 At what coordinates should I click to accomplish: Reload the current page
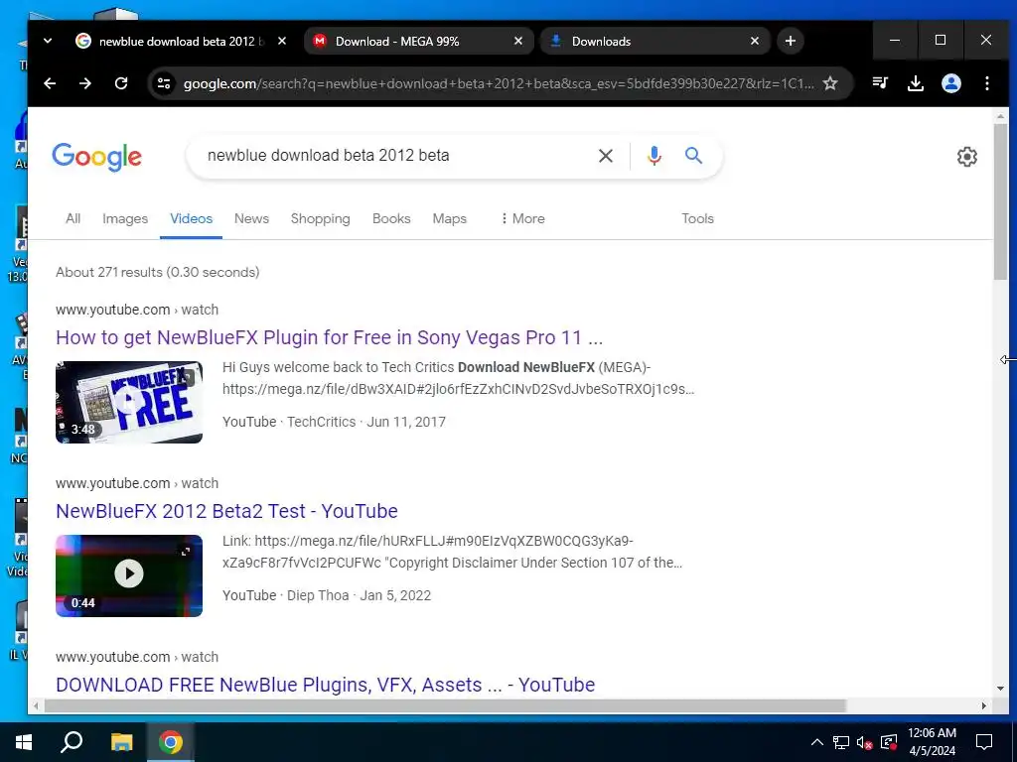coord(121,83)
